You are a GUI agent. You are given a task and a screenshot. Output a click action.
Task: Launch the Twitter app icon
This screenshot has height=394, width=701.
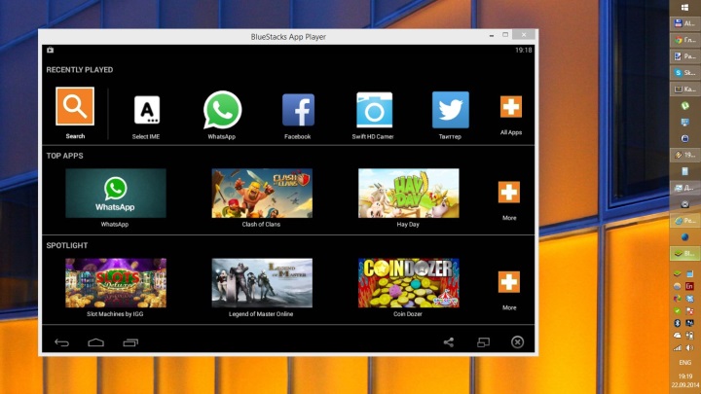[x=451, y=110]
